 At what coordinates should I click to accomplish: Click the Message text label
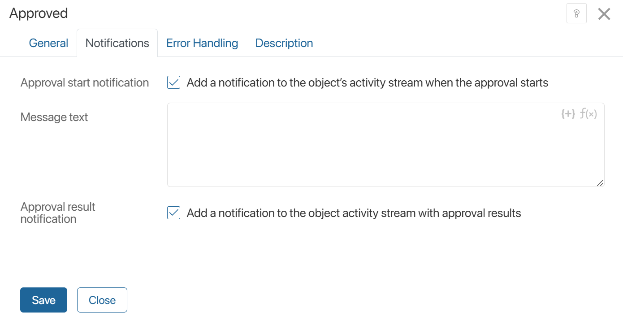54,117
